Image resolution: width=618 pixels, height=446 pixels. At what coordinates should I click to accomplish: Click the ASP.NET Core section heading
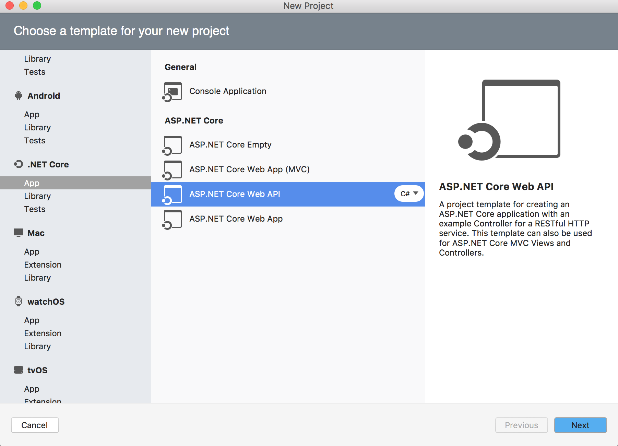pyautogui.click(x=194, y=120)
